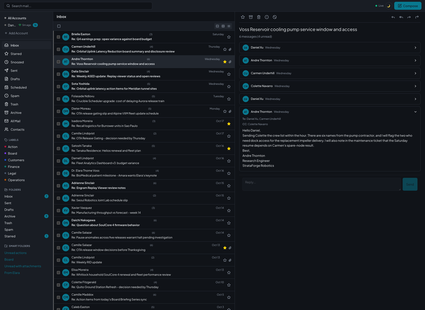Screen dimensions: 425x310
Task: Check the Sota Yoshida email checkbox
Action: [58, 86]
